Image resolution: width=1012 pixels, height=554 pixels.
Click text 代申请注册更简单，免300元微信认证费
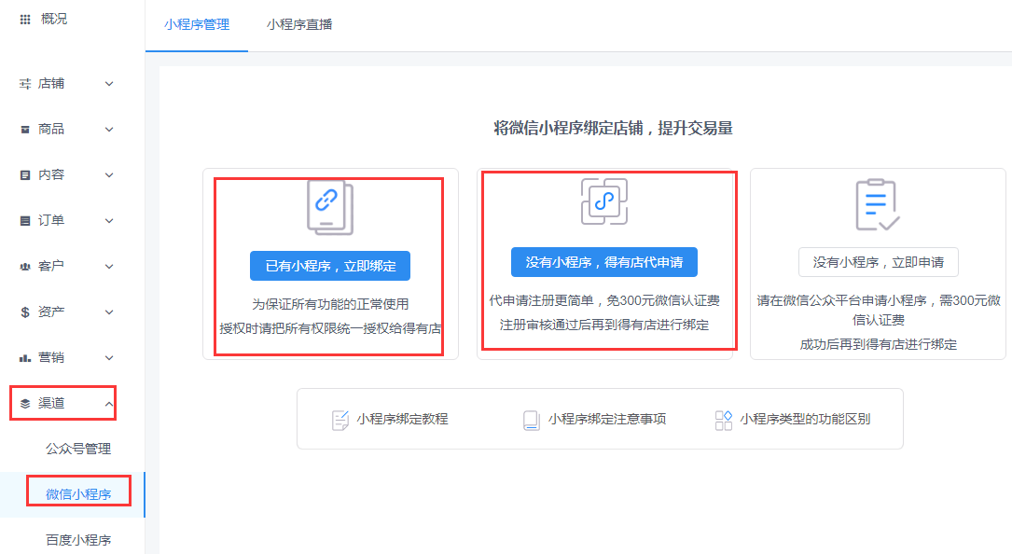(604, 300)
